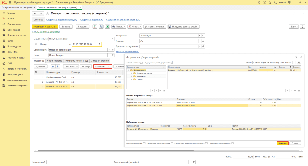Add document to favorites with star beside title
This screenshot has width=308, height=166.
[x=48, y=13]
